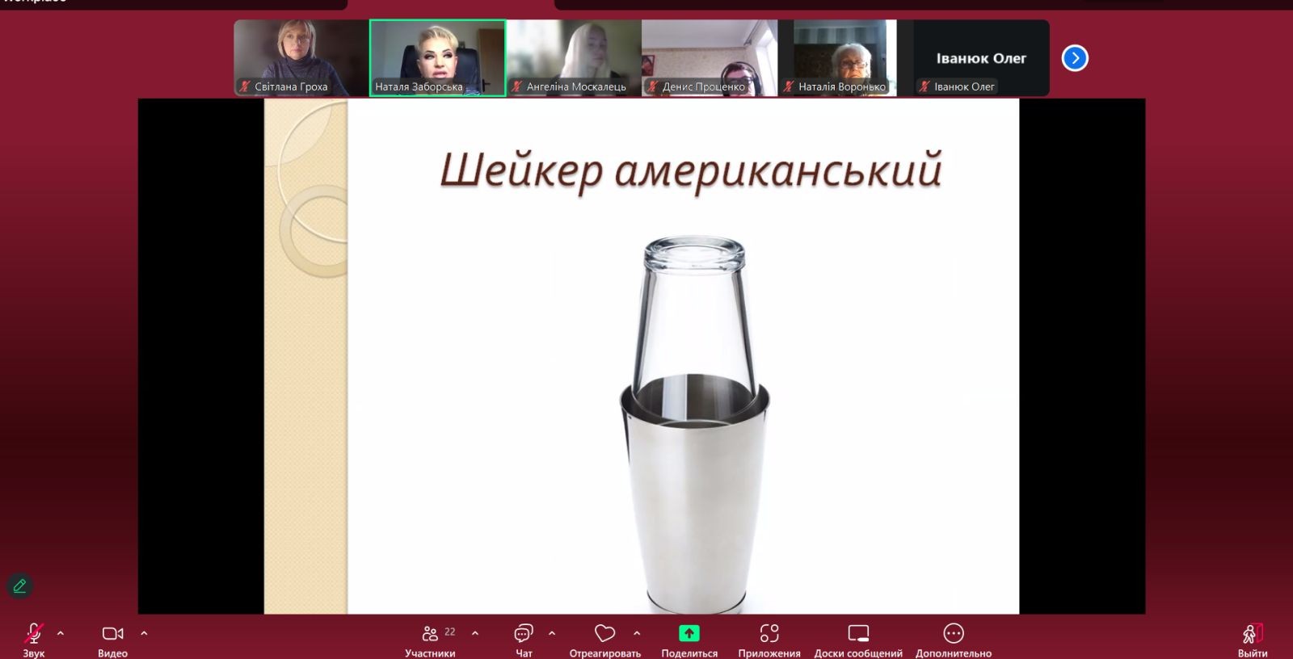Select Наталя Заборська video thumbnail
Image resolution: width=1293 pixels, height=659 pixels.
click(x=437, y=58)
